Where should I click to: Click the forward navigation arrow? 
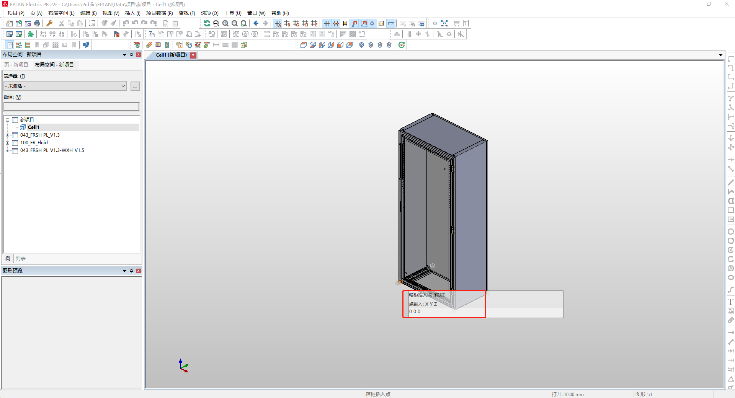pyautogui.click(x=265, y=23)
